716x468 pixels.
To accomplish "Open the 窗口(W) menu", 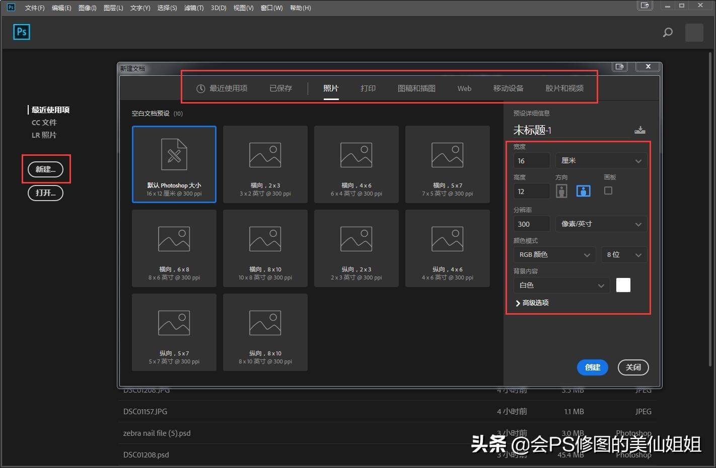I will click(x=272, y=8).
